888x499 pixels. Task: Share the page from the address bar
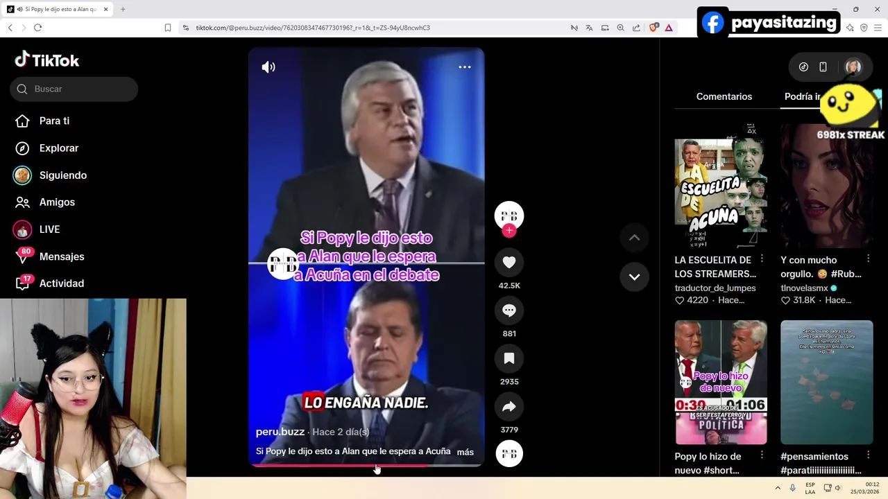click(x=636, y=28)
